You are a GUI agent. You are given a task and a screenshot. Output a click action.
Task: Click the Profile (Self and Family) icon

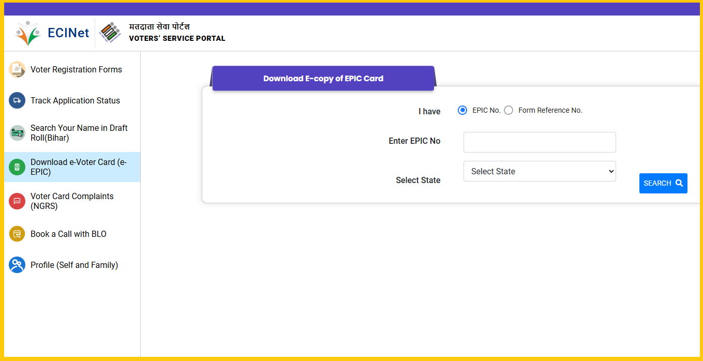(17, 265)
